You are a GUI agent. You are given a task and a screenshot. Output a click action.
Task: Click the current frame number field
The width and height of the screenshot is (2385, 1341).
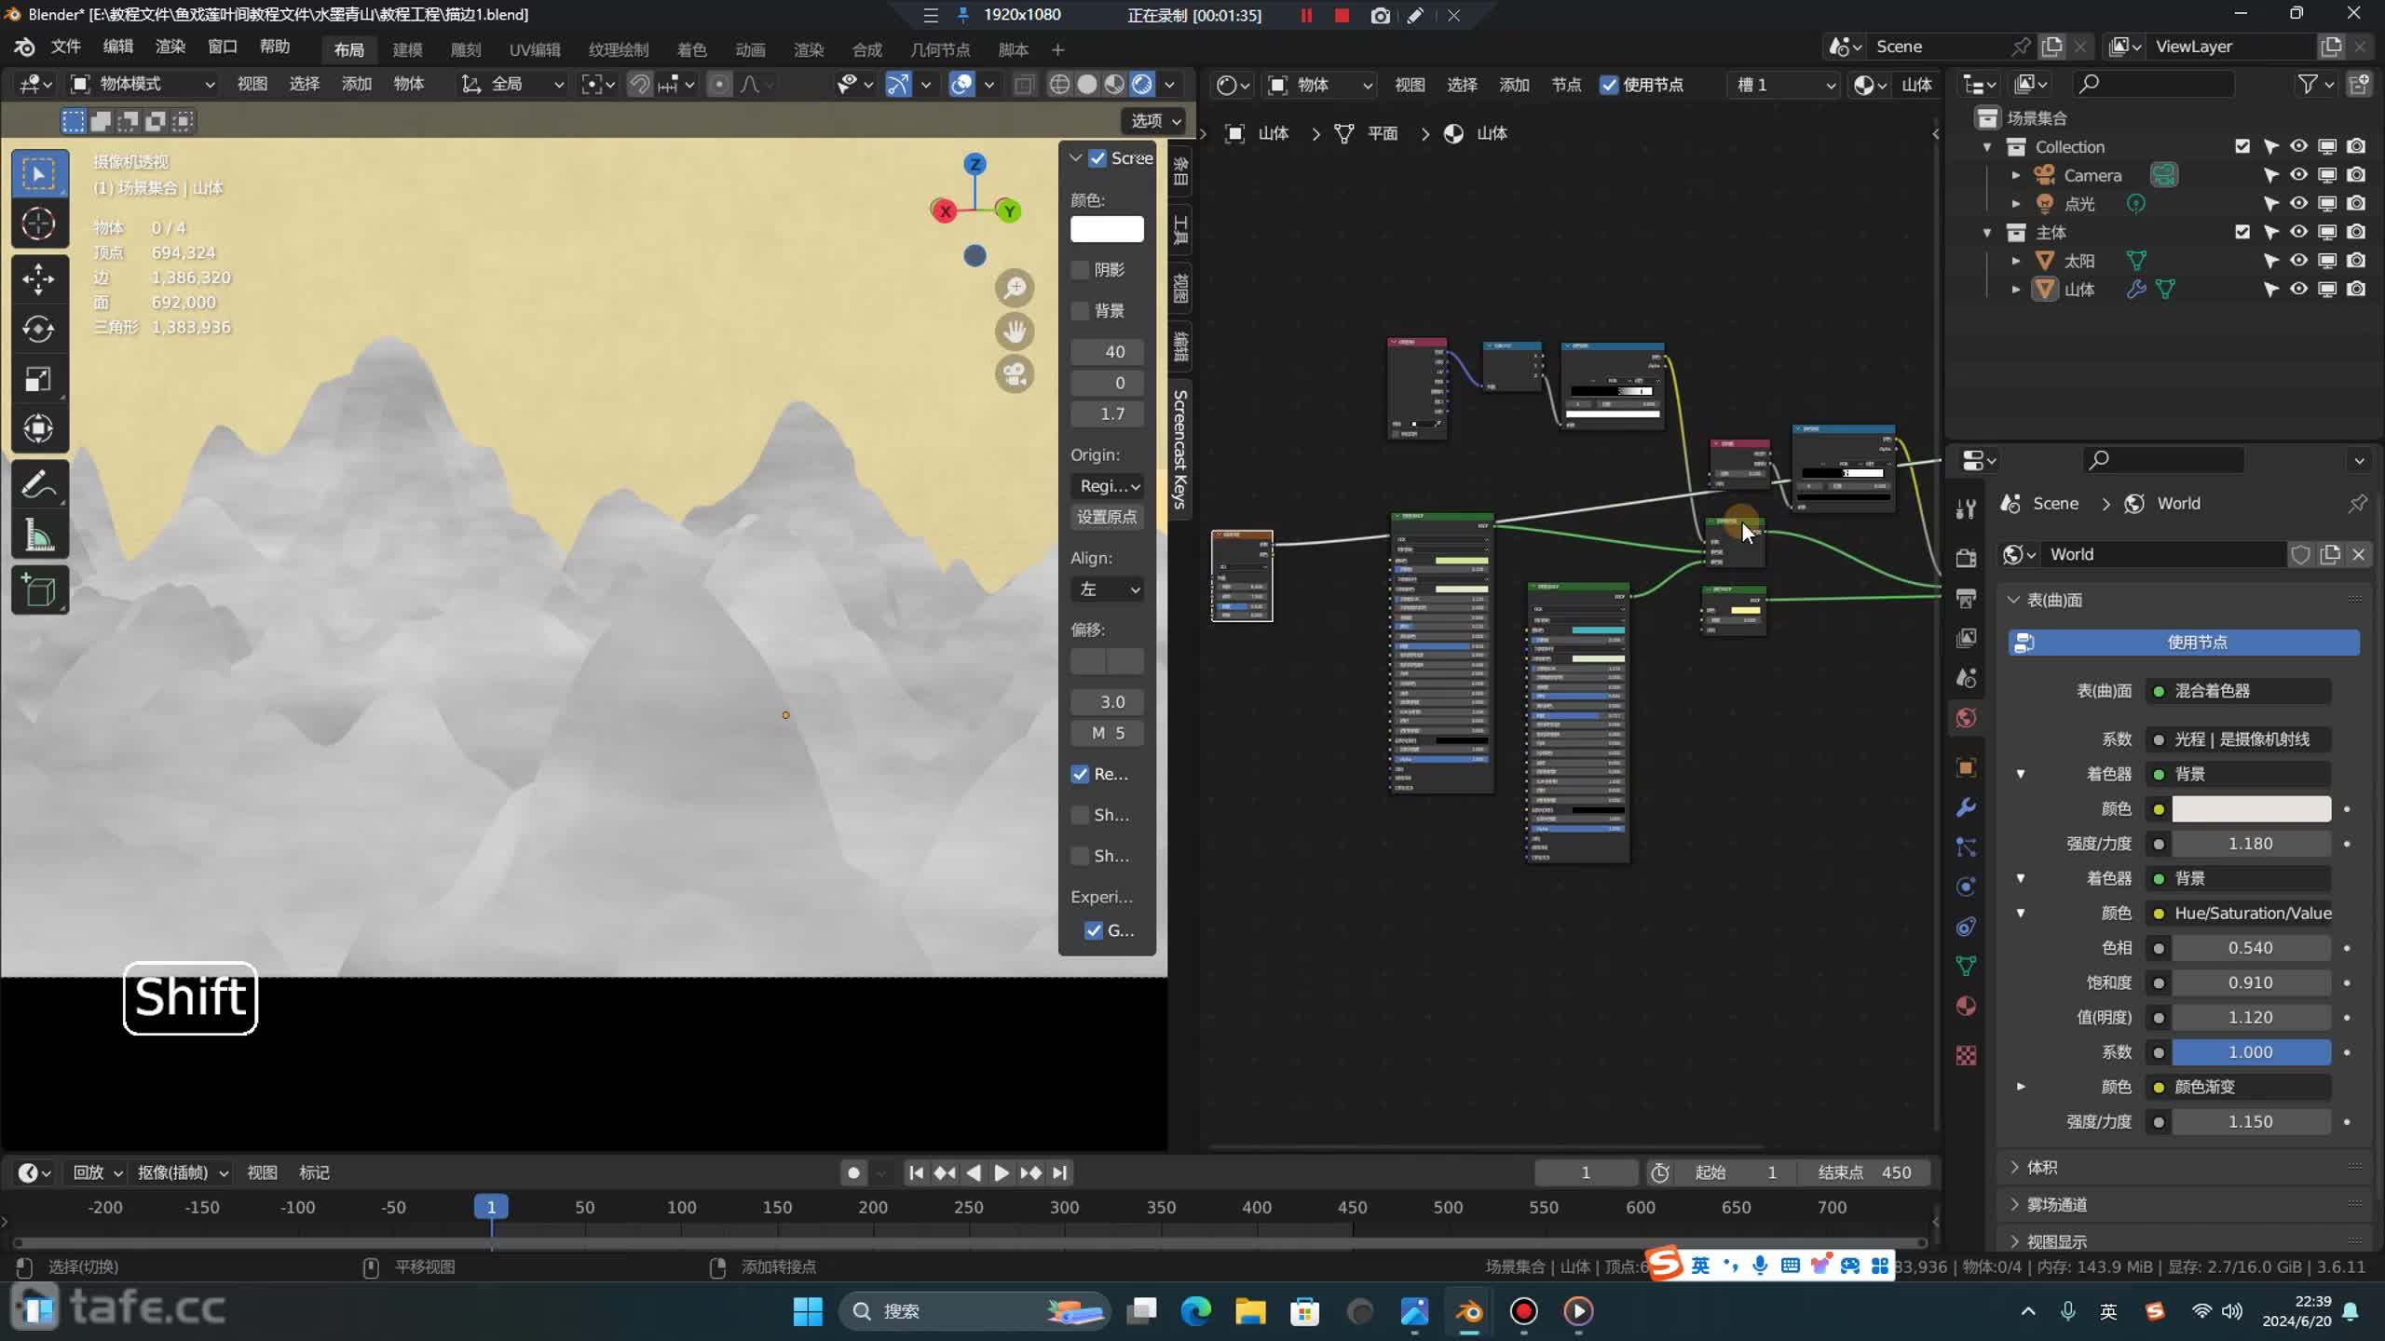tap(1586, 1172)
